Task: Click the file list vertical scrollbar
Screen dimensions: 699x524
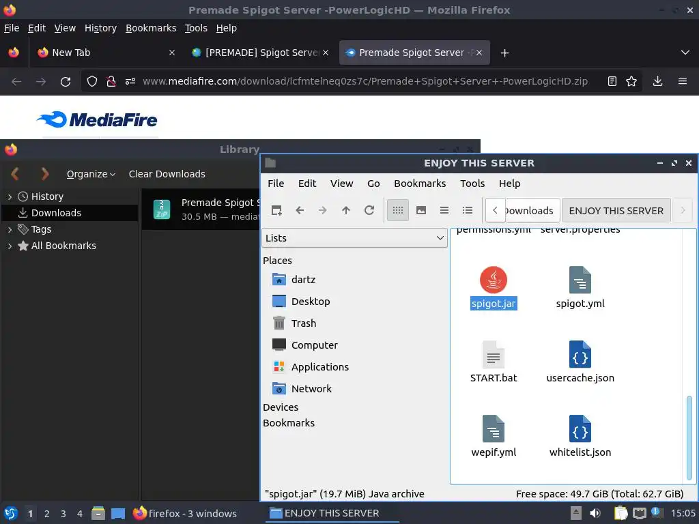Action: click(x=689, y=439)
